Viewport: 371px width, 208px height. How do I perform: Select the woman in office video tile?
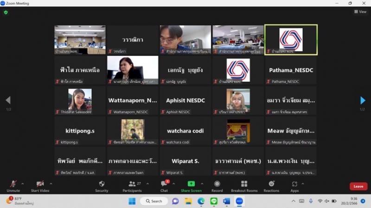[x=133, y=70]
